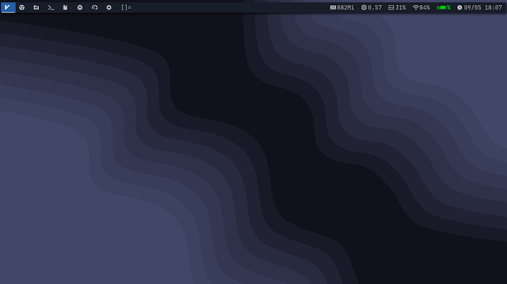Click the 882Mi memory usage readout
Screen dimensions: 507x284
click(345, 7)
